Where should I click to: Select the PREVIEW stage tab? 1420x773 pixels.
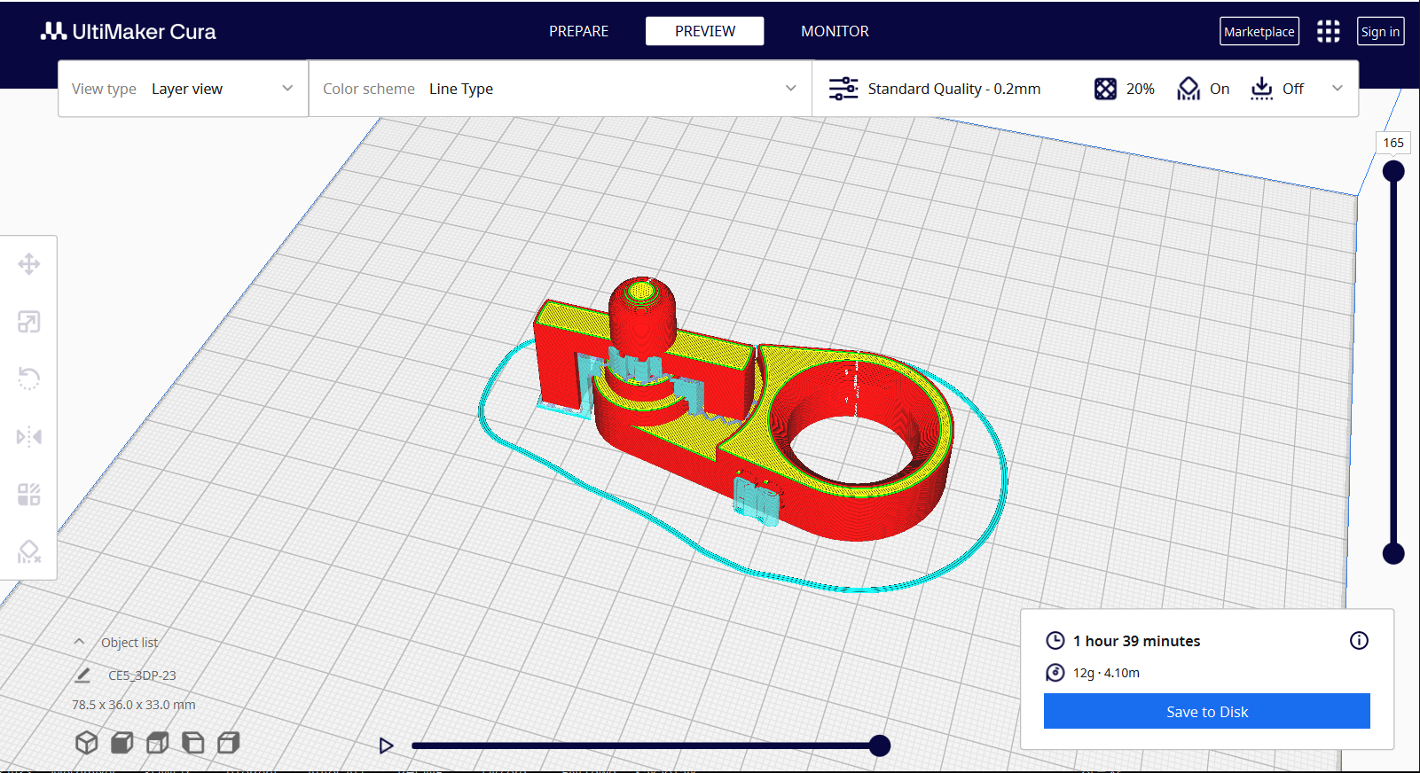[705, 31]
